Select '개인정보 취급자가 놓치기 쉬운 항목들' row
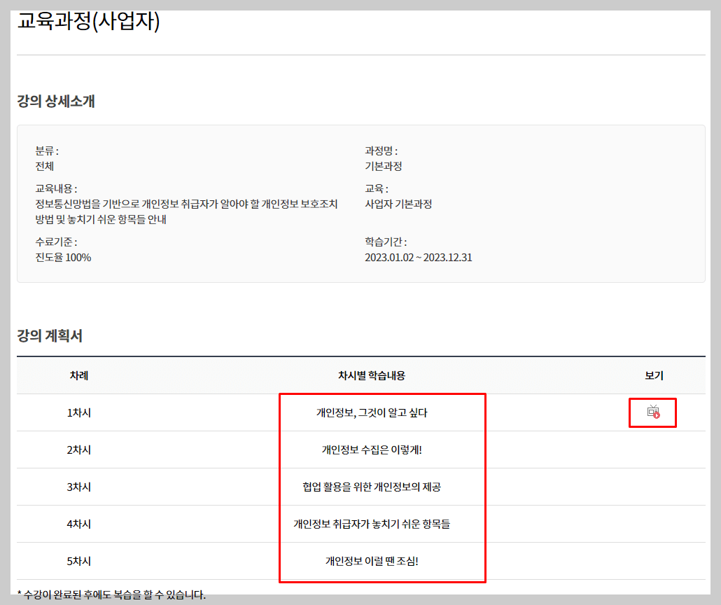The image size is (721, 605). pos(381,524)
